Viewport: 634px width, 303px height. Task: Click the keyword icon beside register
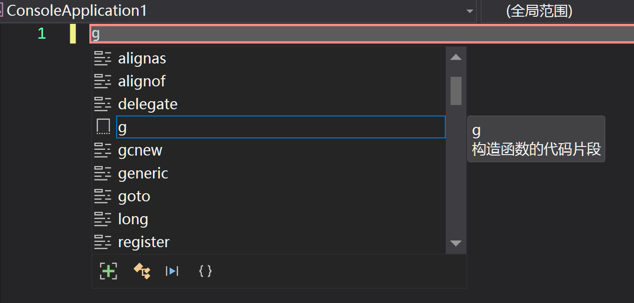pyautogui.click(x=103, y=242)
